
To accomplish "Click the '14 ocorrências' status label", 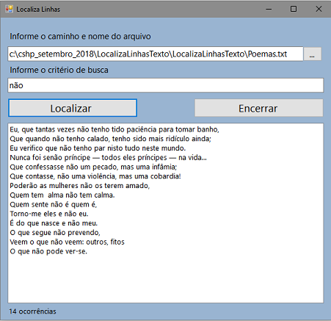I will pos(32,311).
